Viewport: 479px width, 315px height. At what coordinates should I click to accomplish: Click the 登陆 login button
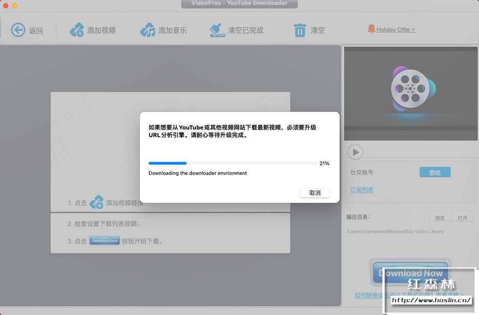(x=435, y=172)
